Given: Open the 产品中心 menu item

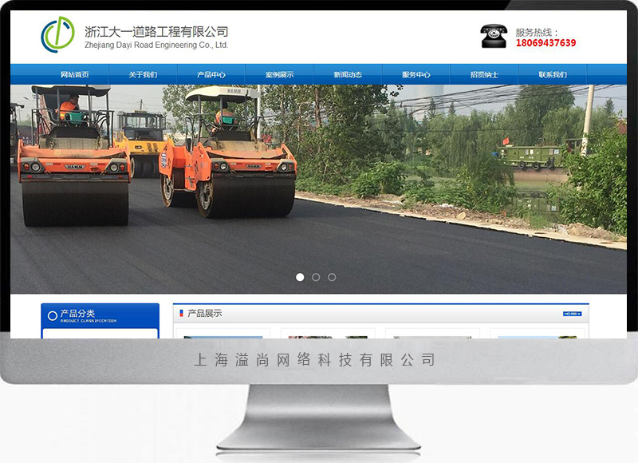Looking at the screenshot, I should pyautogui.click(x=211, y=75).
